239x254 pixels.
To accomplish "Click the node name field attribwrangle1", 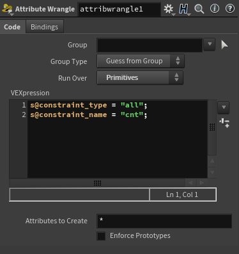I will [119, 9].
